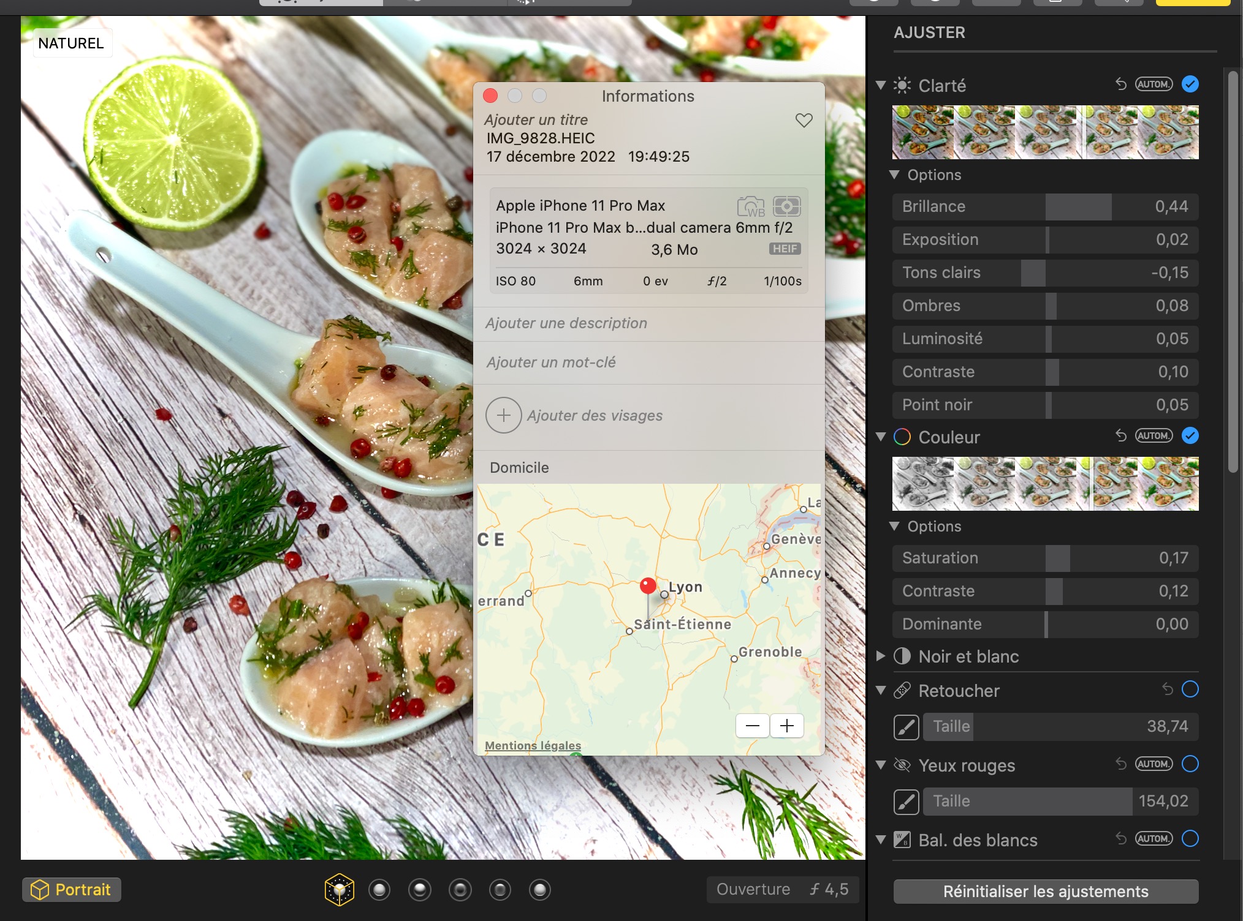
Task: Click the AUTOM. button for Couleur
Action: [x=1154, y=436]
